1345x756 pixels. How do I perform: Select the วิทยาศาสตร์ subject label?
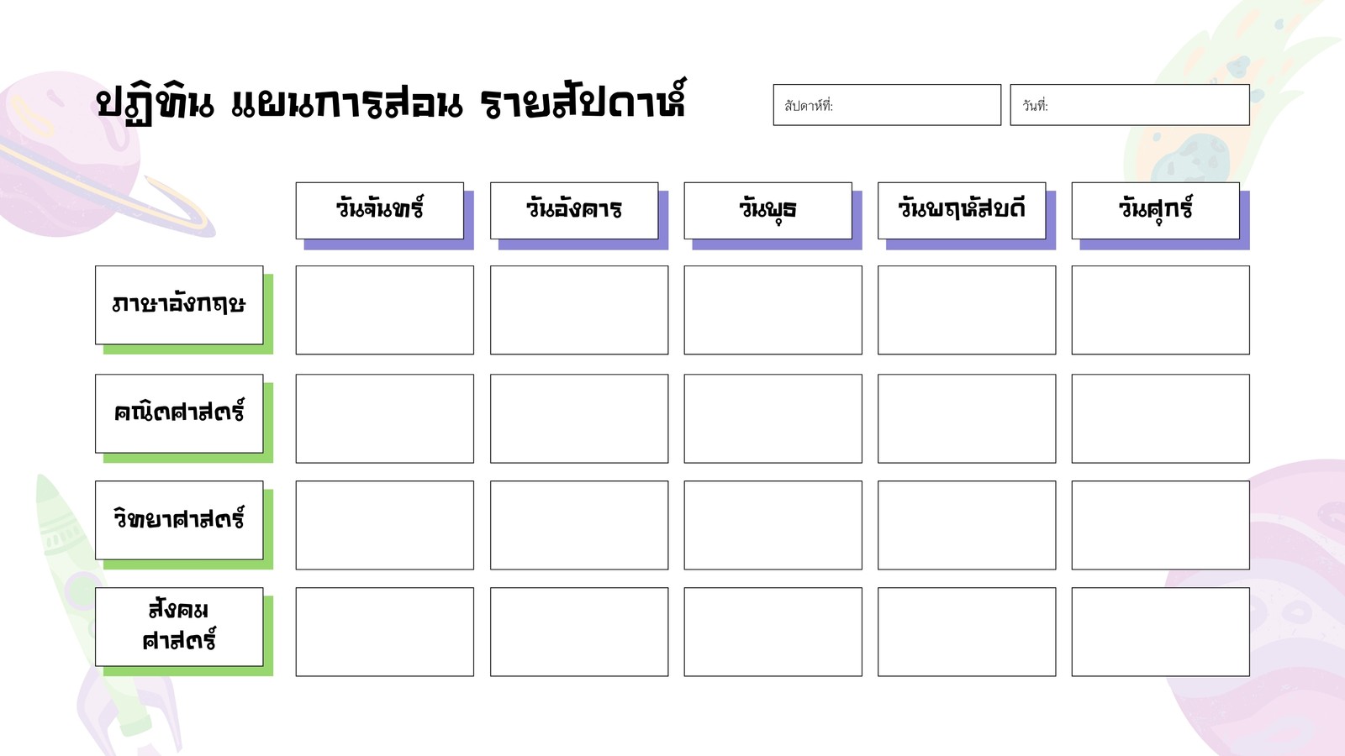pos(179,520)
